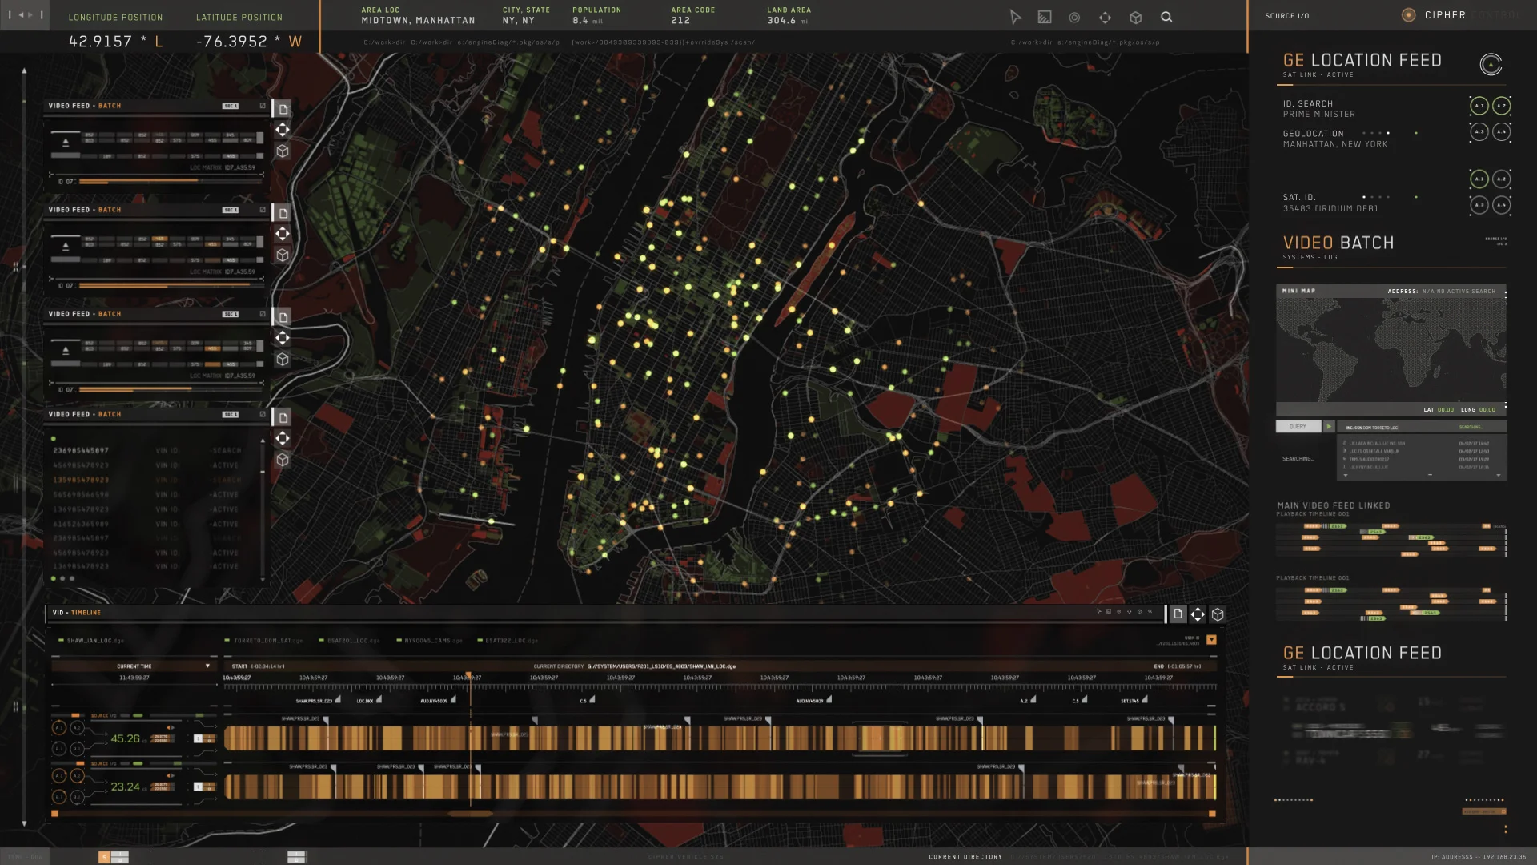
Task: Click eject icon in first Video Feed panel
Action: [66, 143]
